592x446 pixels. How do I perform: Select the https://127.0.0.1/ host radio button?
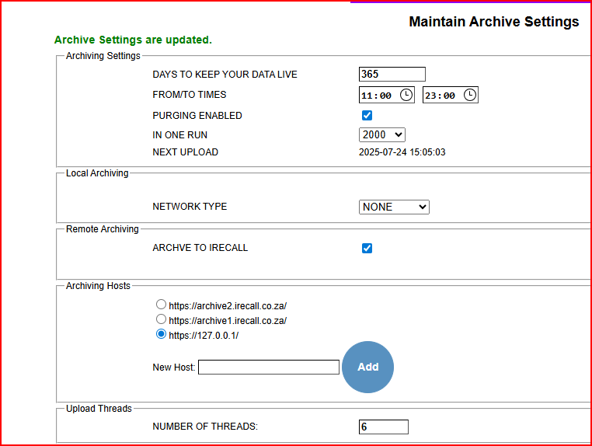[161, 334]
